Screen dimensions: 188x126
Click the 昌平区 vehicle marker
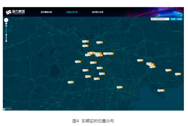85,42
